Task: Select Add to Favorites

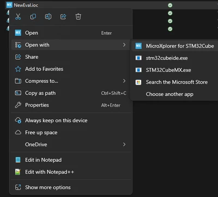Action: pos(70,69)
